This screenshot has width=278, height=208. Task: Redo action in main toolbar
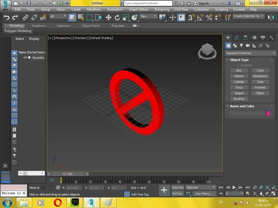point(15,17)
